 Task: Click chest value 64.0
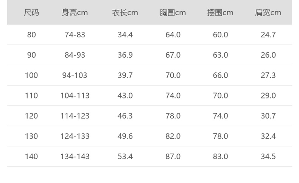click(x=173, y=35)
